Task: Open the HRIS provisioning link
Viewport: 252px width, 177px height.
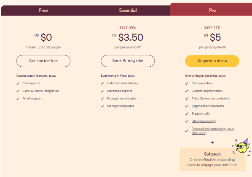Action: (204, 121)
